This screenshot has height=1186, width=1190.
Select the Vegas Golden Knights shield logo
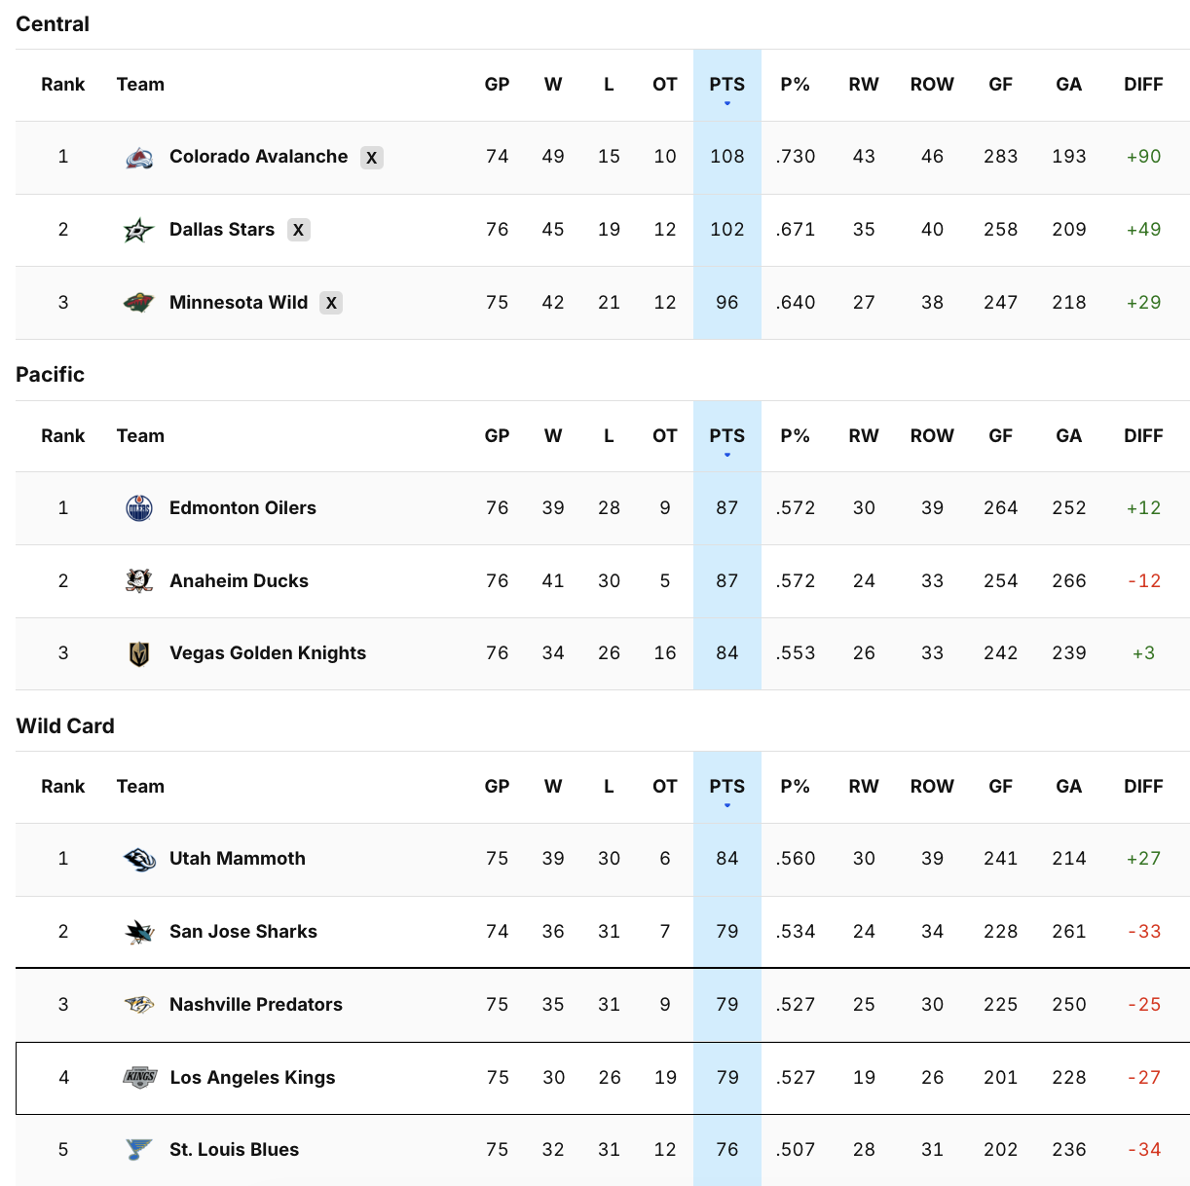(x=139, y=653)
